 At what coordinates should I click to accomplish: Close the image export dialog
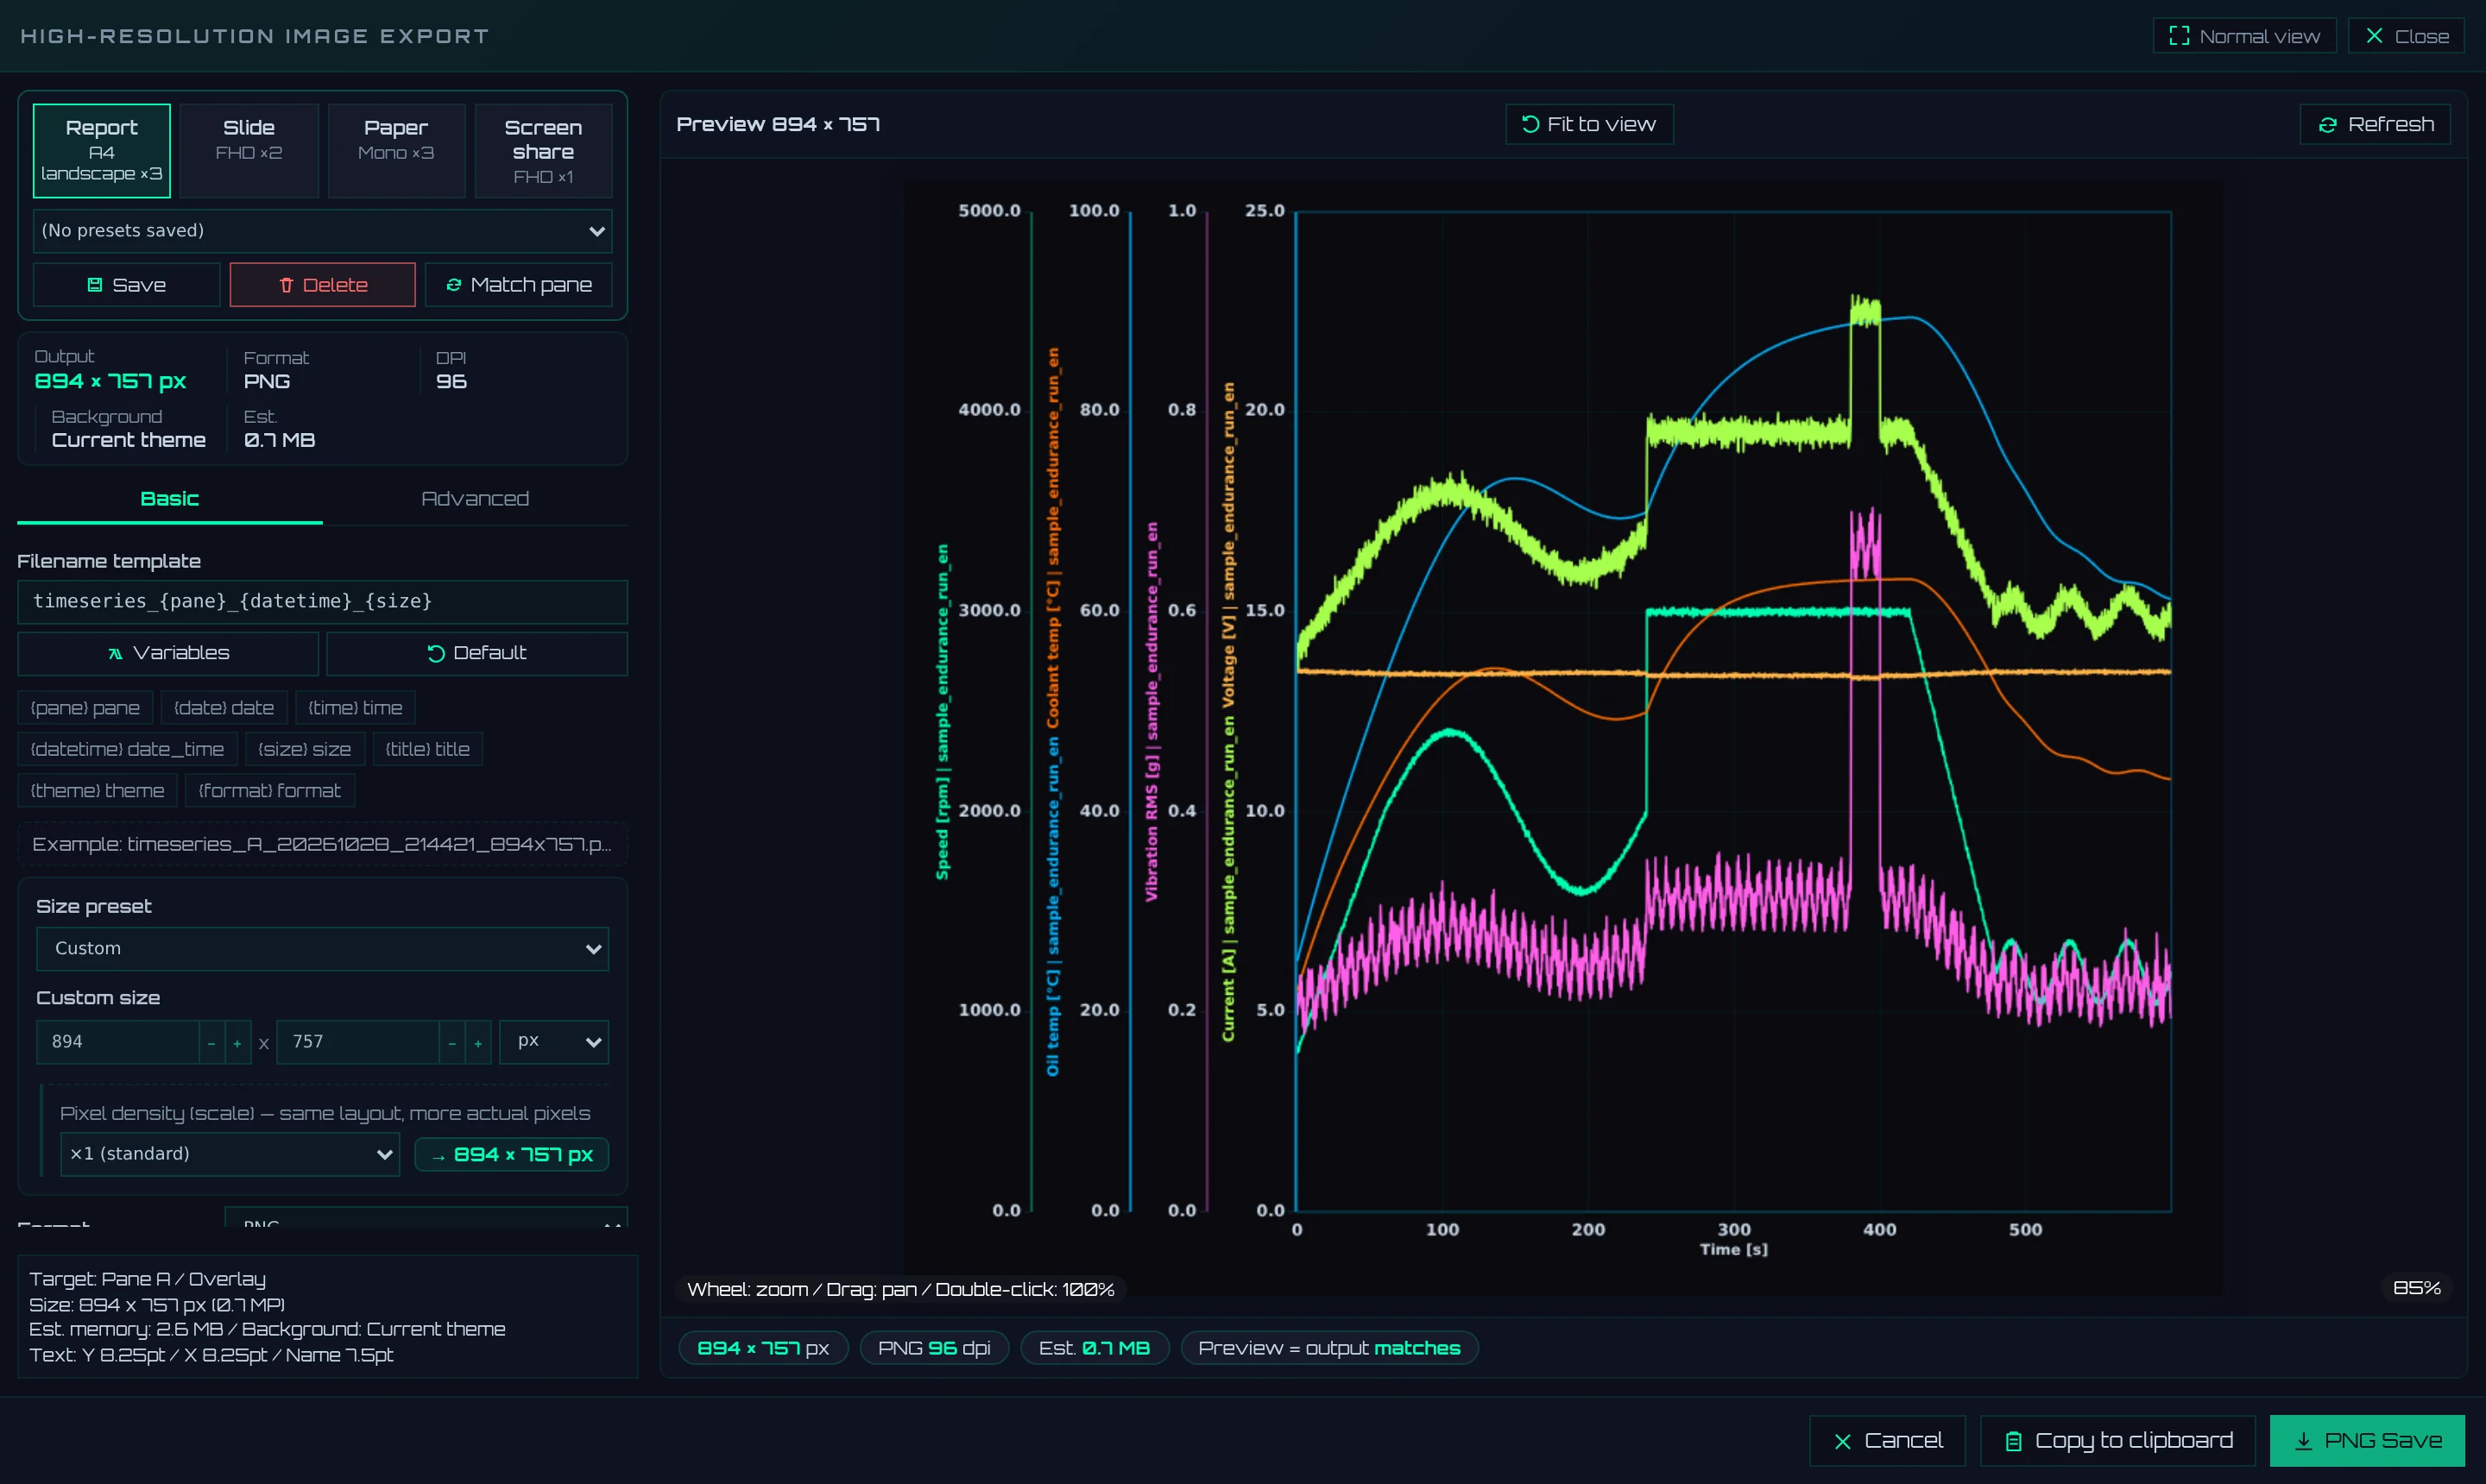click(x=2406, y=36)
